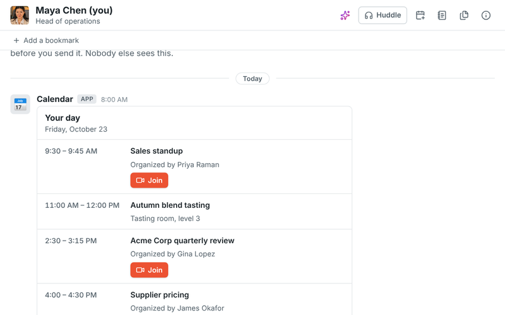Click the 8:00 AM message timestamp
Image resolution: width=505 pixels, height=315 pixels.
[114, 100]
